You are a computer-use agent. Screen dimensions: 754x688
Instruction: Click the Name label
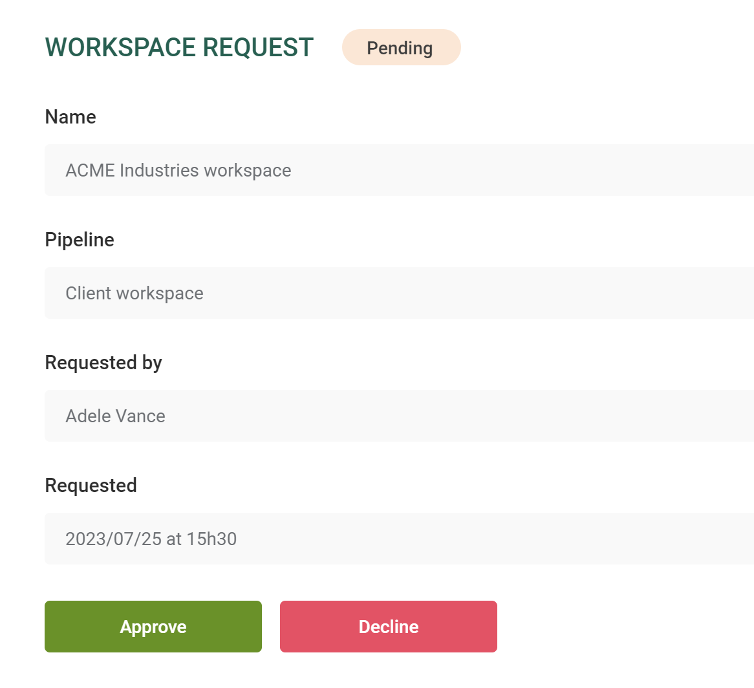[70, 117]
